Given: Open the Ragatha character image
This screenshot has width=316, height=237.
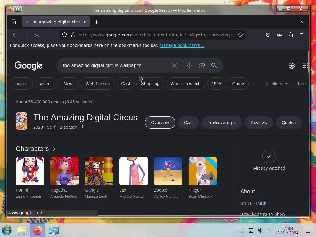Looking at the screenshot, I should click(x=64, y=171).
